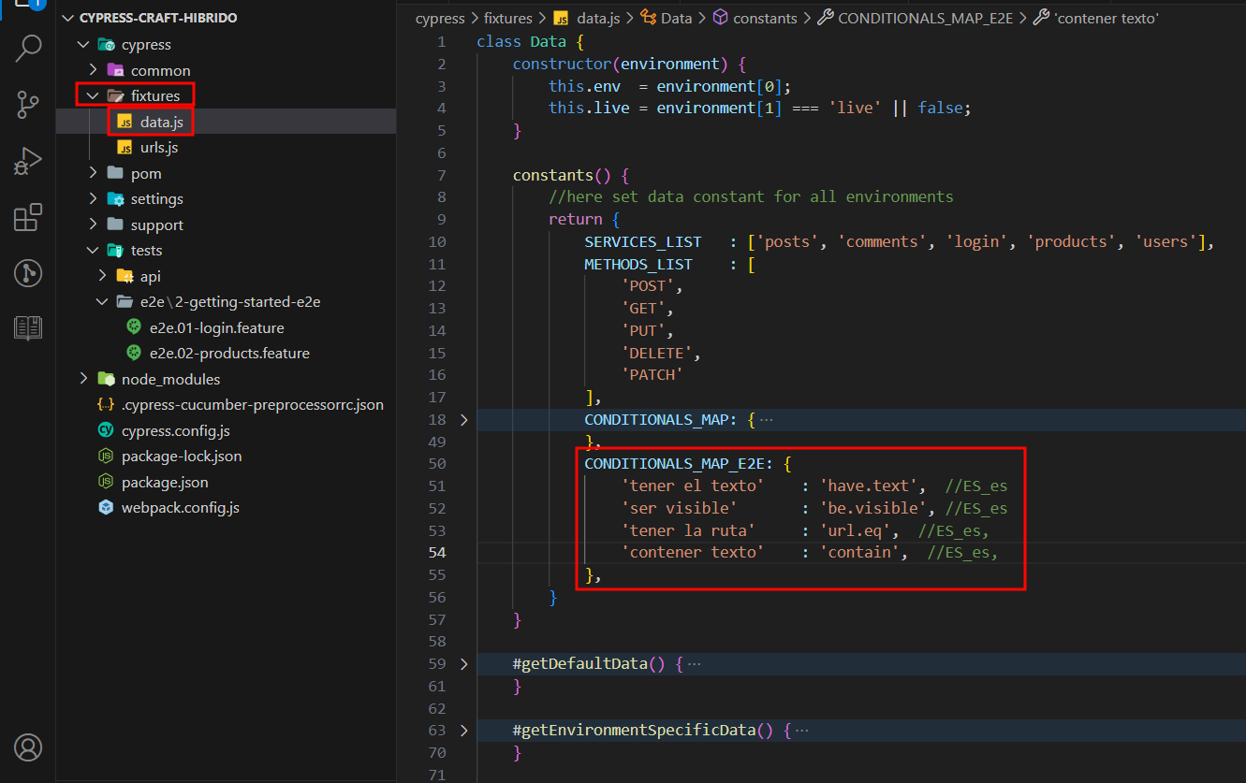Image resolution: width=1246 pixels, height=783 pixels.
Task: Open the Extensions view
Action: tap(28, 217)
